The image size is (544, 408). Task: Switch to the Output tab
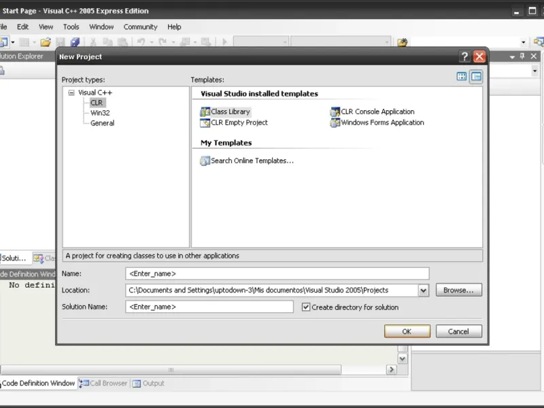point(148,383)
